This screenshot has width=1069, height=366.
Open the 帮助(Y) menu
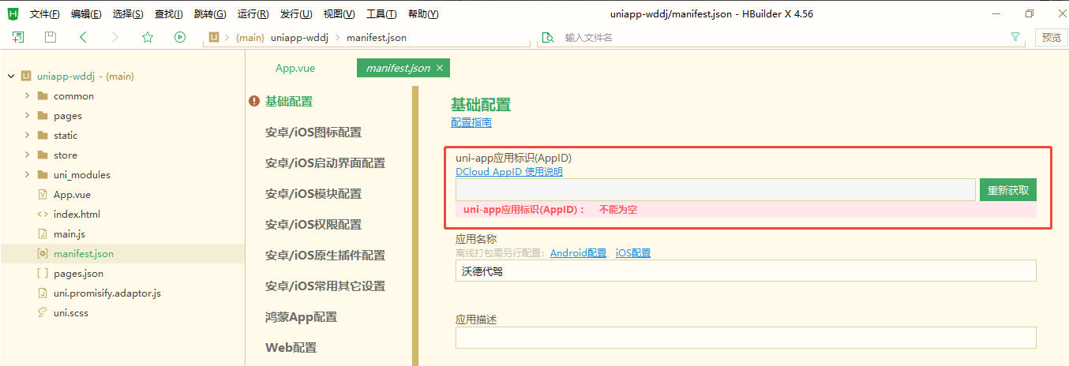coord(423,14)
